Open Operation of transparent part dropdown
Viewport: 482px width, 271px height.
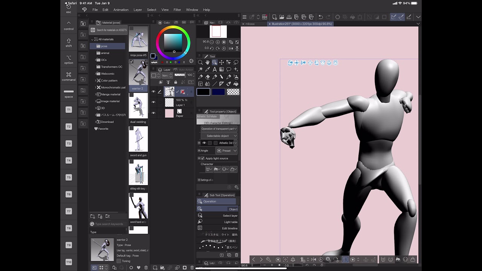pyautogui.click(x=218, y=129)
